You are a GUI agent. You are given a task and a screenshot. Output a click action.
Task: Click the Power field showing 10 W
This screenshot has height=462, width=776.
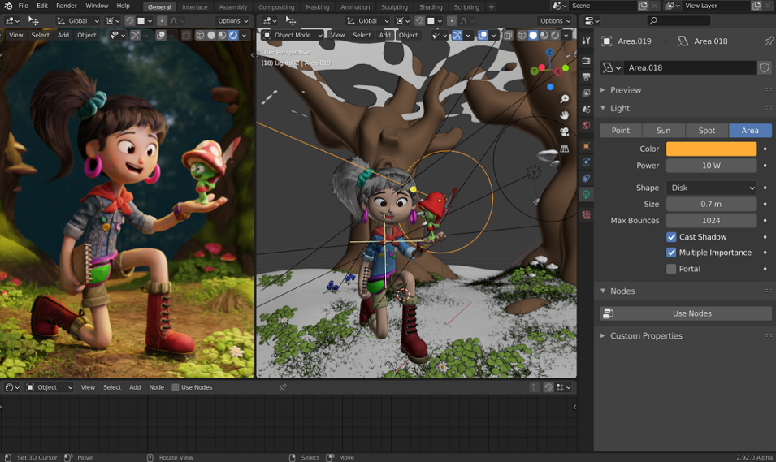pyautogui.click(x=711, y=166)
